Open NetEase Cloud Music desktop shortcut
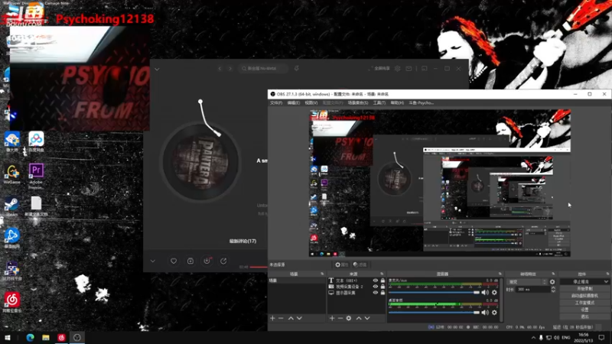 [x=12, y=302]
